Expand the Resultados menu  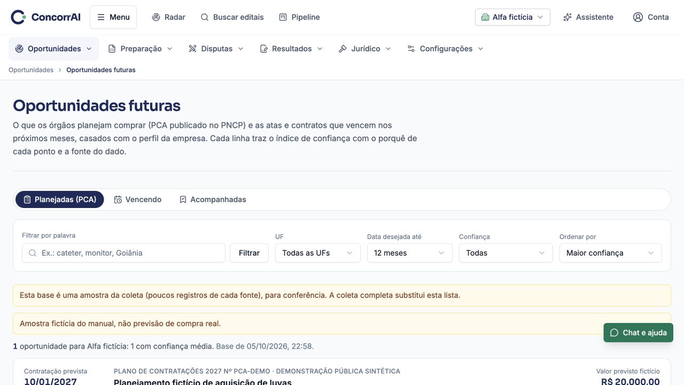(x=291, y=49)
